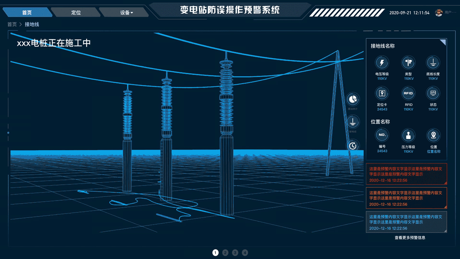Screen dimensions: 460x259
Task: Open 查看更多预警信息 link
Action: (410, 238)
